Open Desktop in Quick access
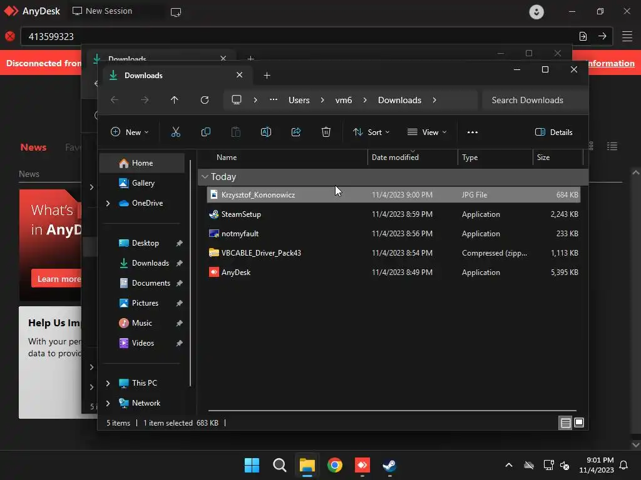This screenshot has width=641, height=480. point(145,243)
